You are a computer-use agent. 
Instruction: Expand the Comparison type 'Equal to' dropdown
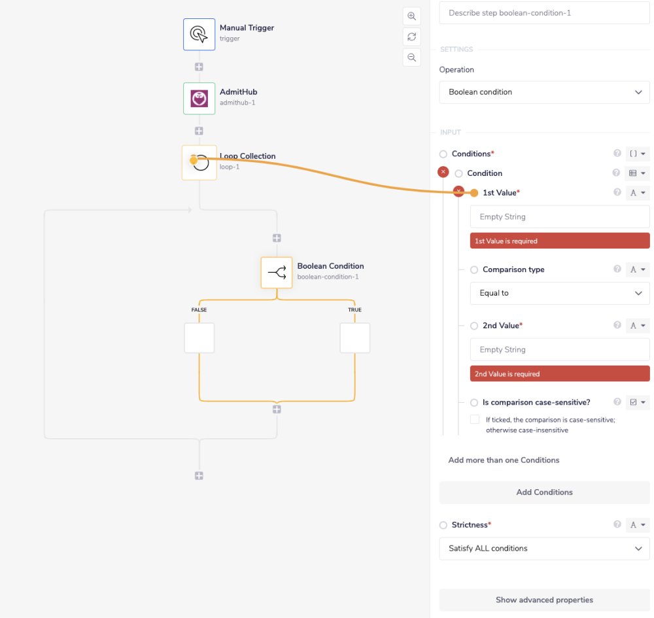[x=560, y=293]
